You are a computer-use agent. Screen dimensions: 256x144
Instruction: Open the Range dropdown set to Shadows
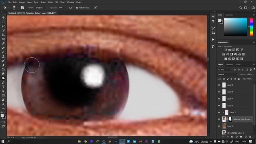(41, 8)
